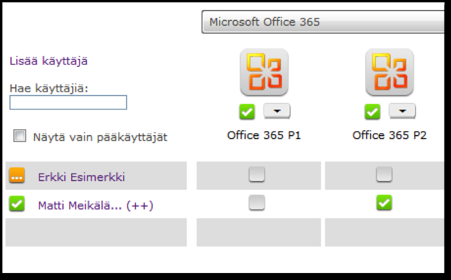Open the Erkki Esimerkki user link
This screenshot has width=451, height=280.
tap(82, 177)
